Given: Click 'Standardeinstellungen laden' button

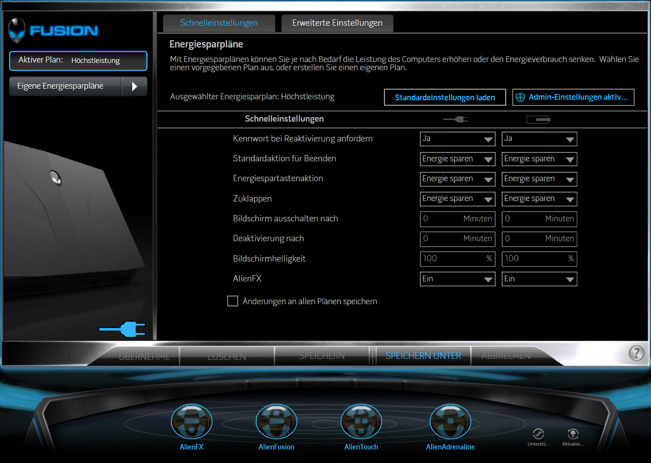Looking at the screenshot, I should point(445,97).
